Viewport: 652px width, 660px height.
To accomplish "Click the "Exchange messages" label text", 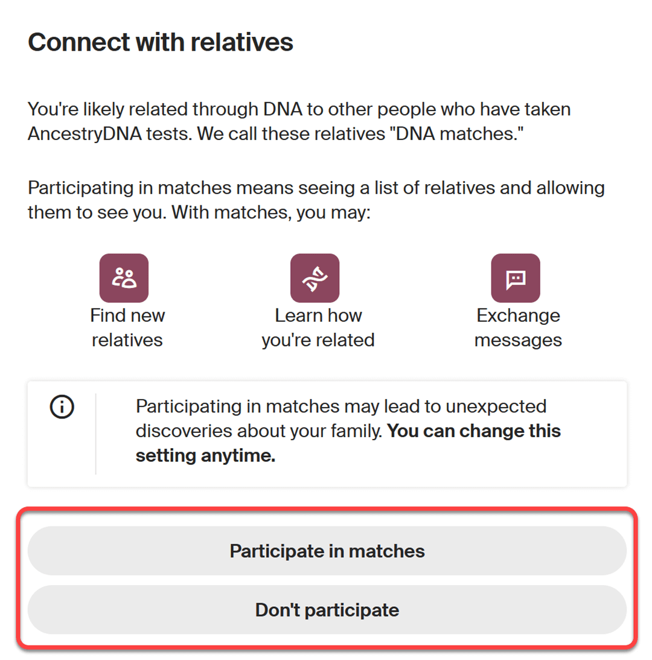I will pos(518,327).
